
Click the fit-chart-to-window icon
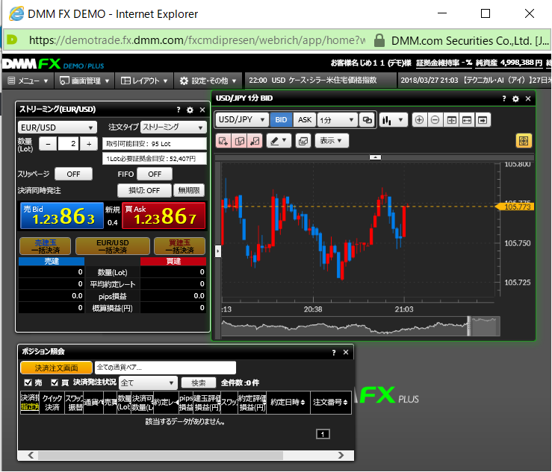[451, 120]
